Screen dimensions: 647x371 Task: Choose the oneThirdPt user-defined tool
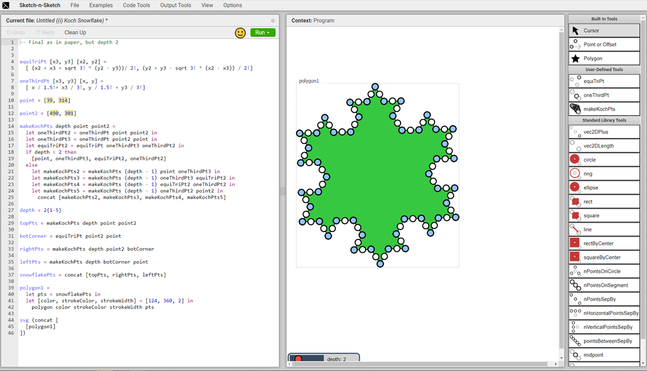(604, 95)
